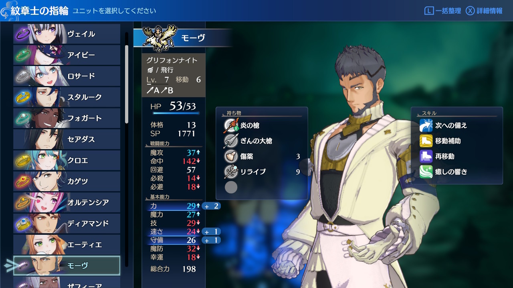Viewport: 513px width, 288px height.
Task: Click the リライブ staff icon
Action: click(x=231, y=172)
